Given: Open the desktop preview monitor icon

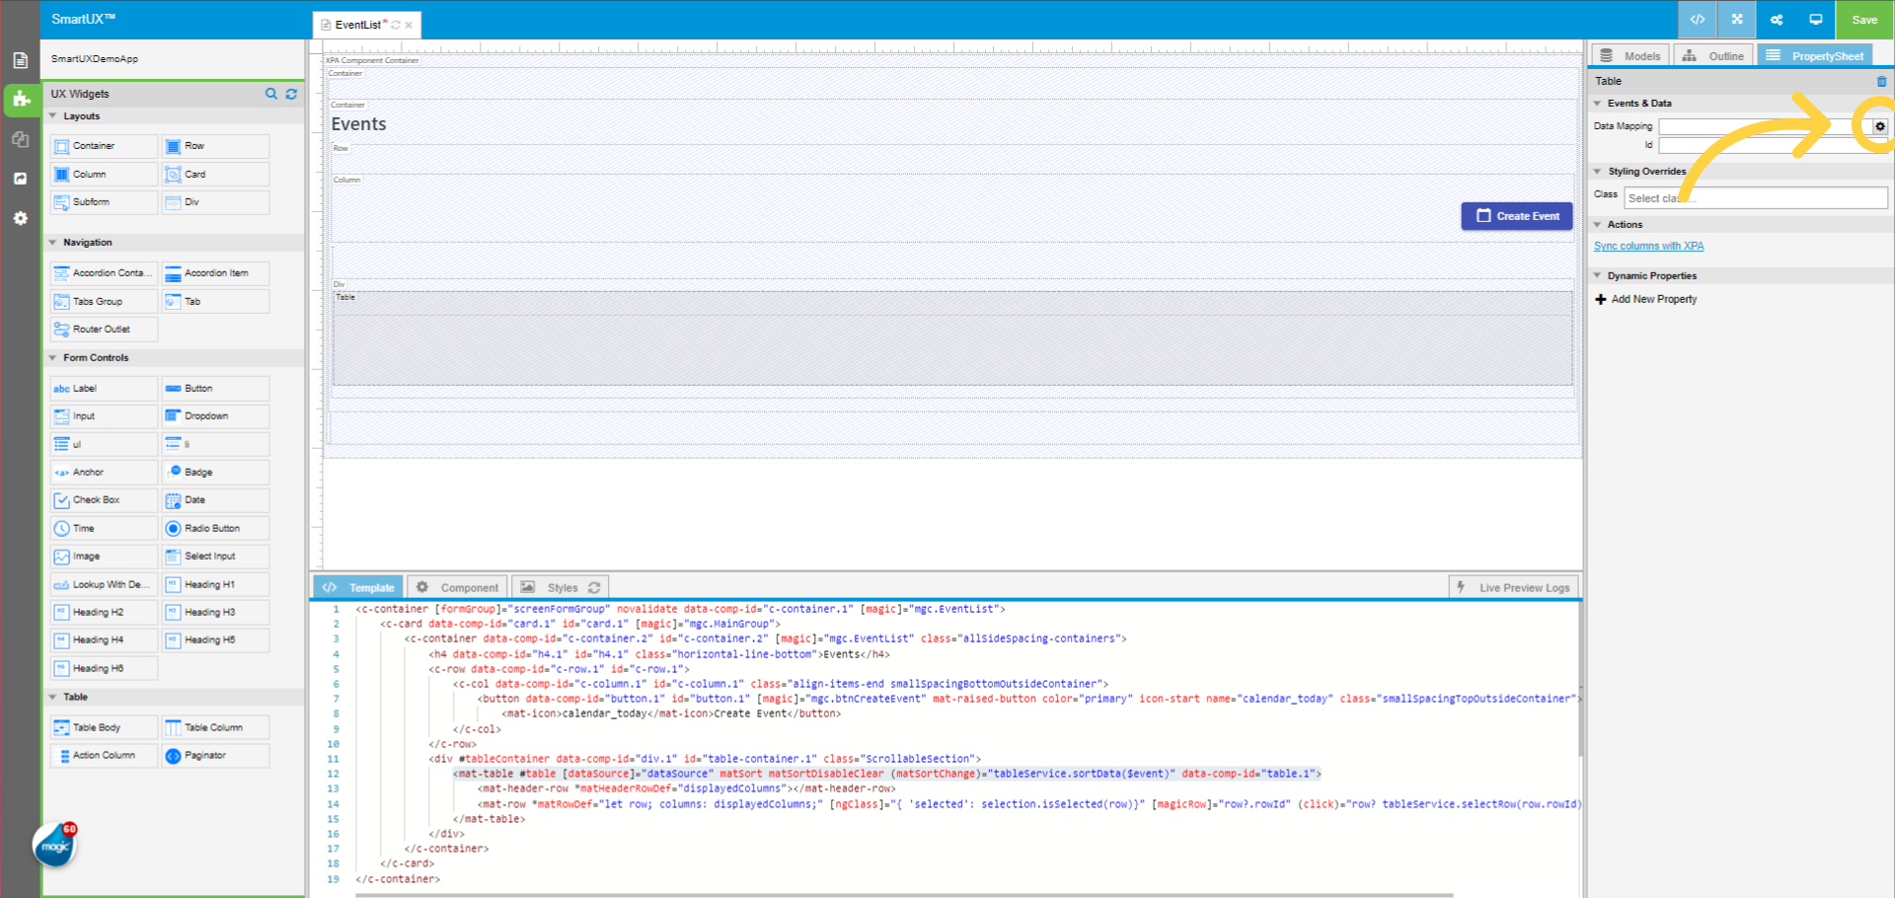Looking at the screenshot, I should click(1815, 20).
